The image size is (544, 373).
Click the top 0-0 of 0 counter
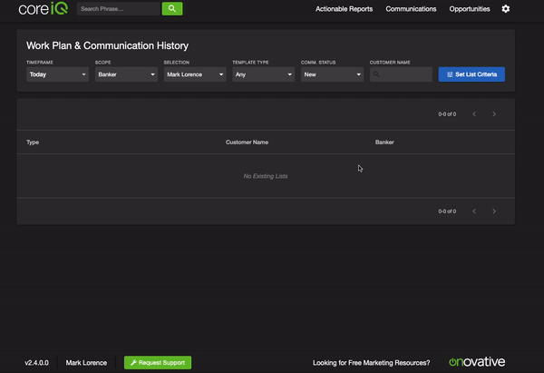(447, 114)
